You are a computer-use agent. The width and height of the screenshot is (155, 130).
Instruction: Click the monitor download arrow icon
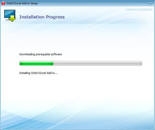tap(10, 16)
